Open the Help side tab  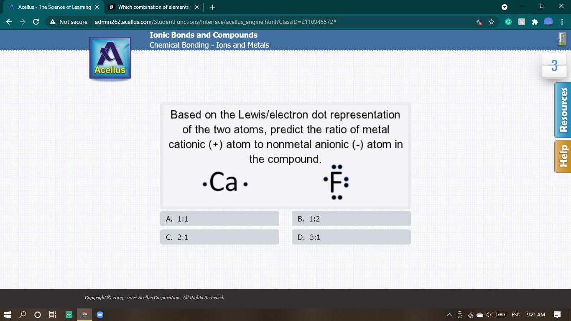click(x=563, y=156)
